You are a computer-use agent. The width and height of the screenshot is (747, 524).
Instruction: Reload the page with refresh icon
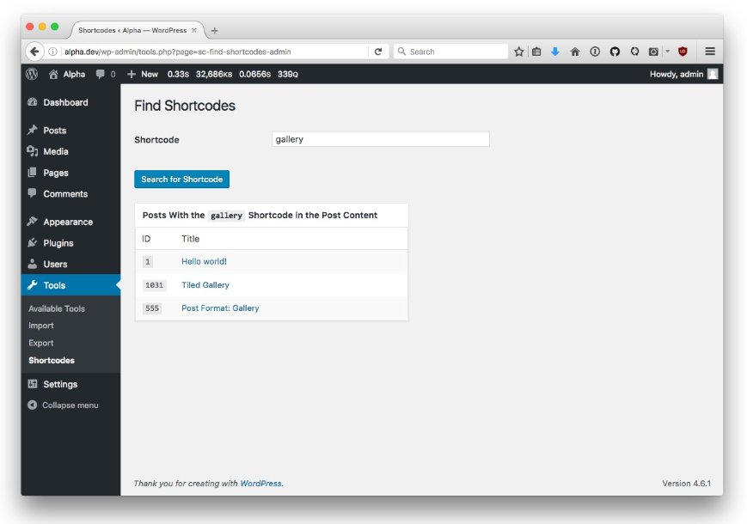378,52
